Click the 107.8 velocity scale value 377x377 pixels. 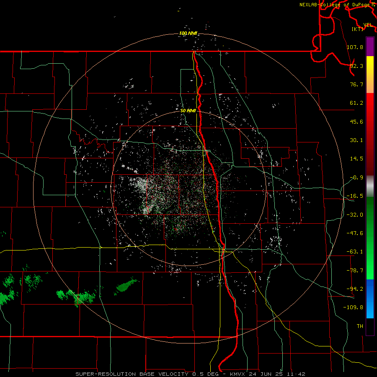[355, 47]
